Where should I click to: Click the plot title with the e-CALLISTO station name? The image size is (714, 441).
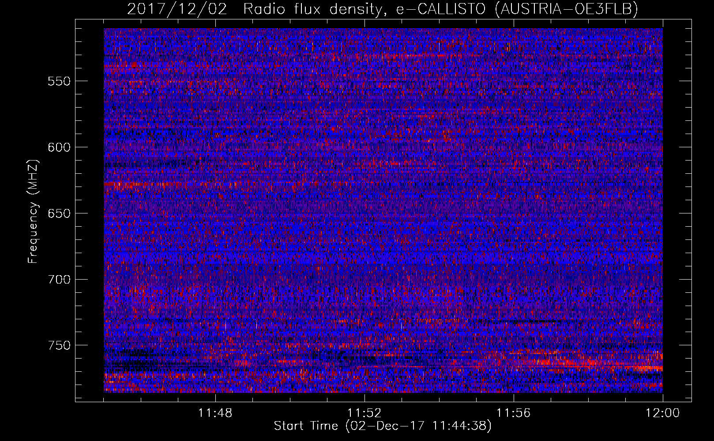pos(382,9)
